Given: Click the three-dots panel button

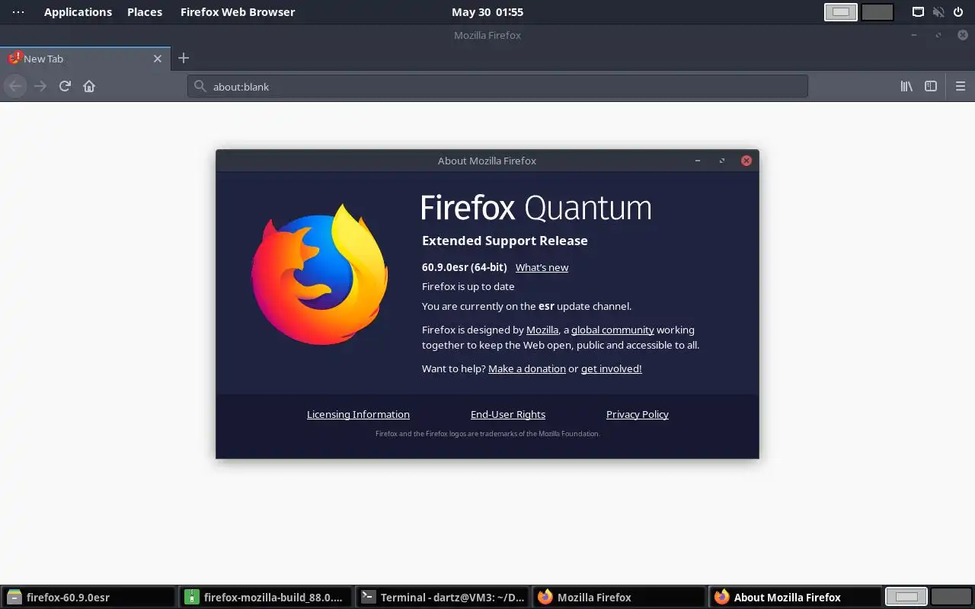Looking at the screenshot, I should point(18,12).
